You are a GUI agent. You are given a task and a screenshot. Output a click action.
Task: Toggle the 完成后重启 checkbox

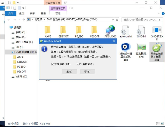[x=52, y=64]
